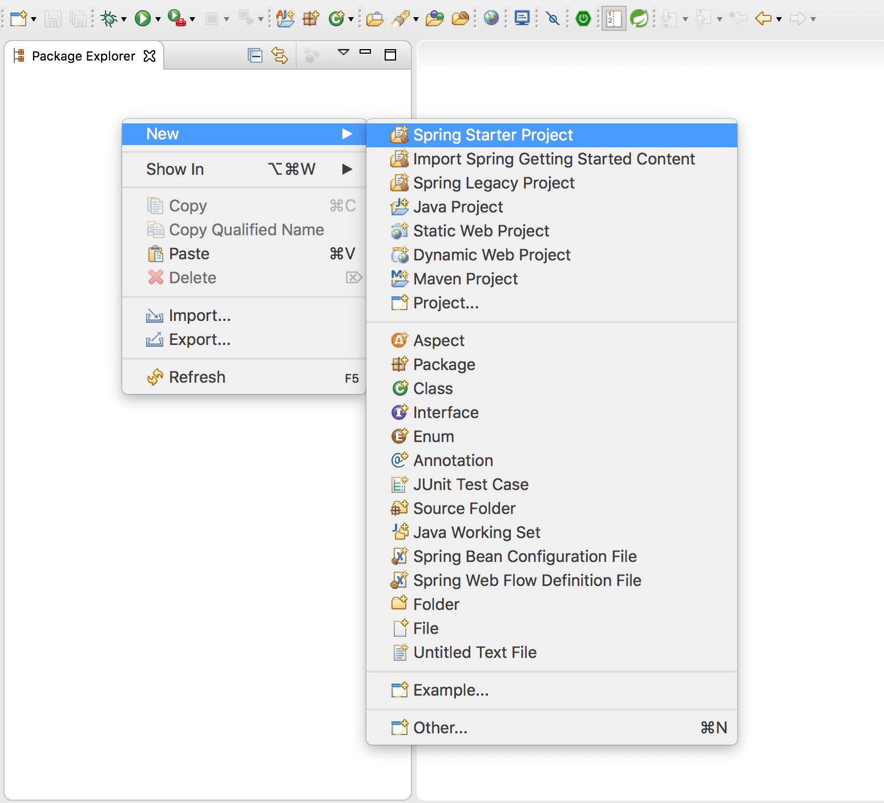Choose Export... from the context menu
884x803 pixels.
pyautogui.click(x=244, y=339)
